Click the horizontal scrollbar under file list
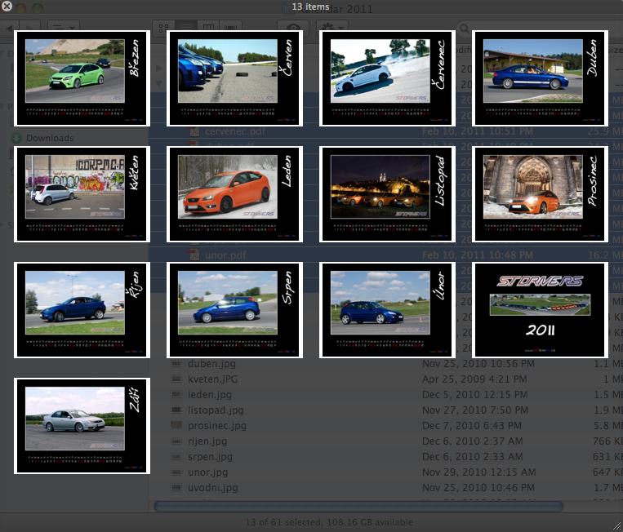The width and height of the screenshot is (623, 532). click(327, 506)
